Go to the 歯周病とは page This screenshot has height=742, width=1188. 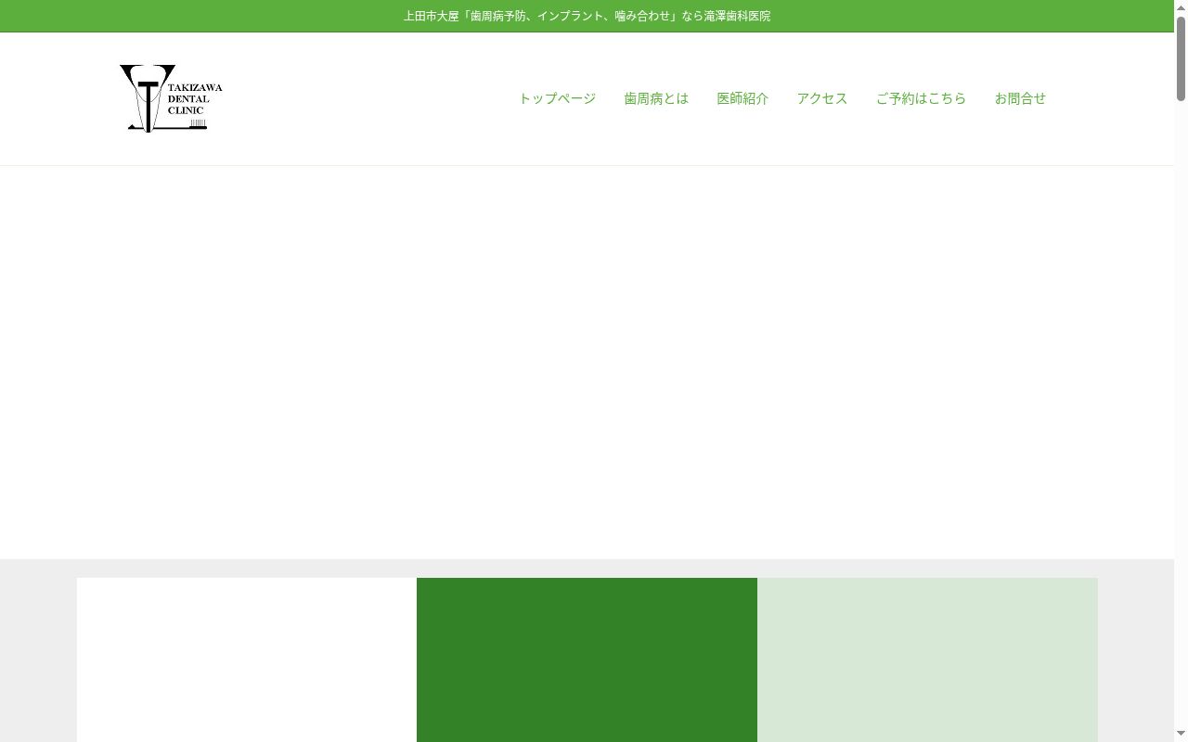tap(656, 98)
